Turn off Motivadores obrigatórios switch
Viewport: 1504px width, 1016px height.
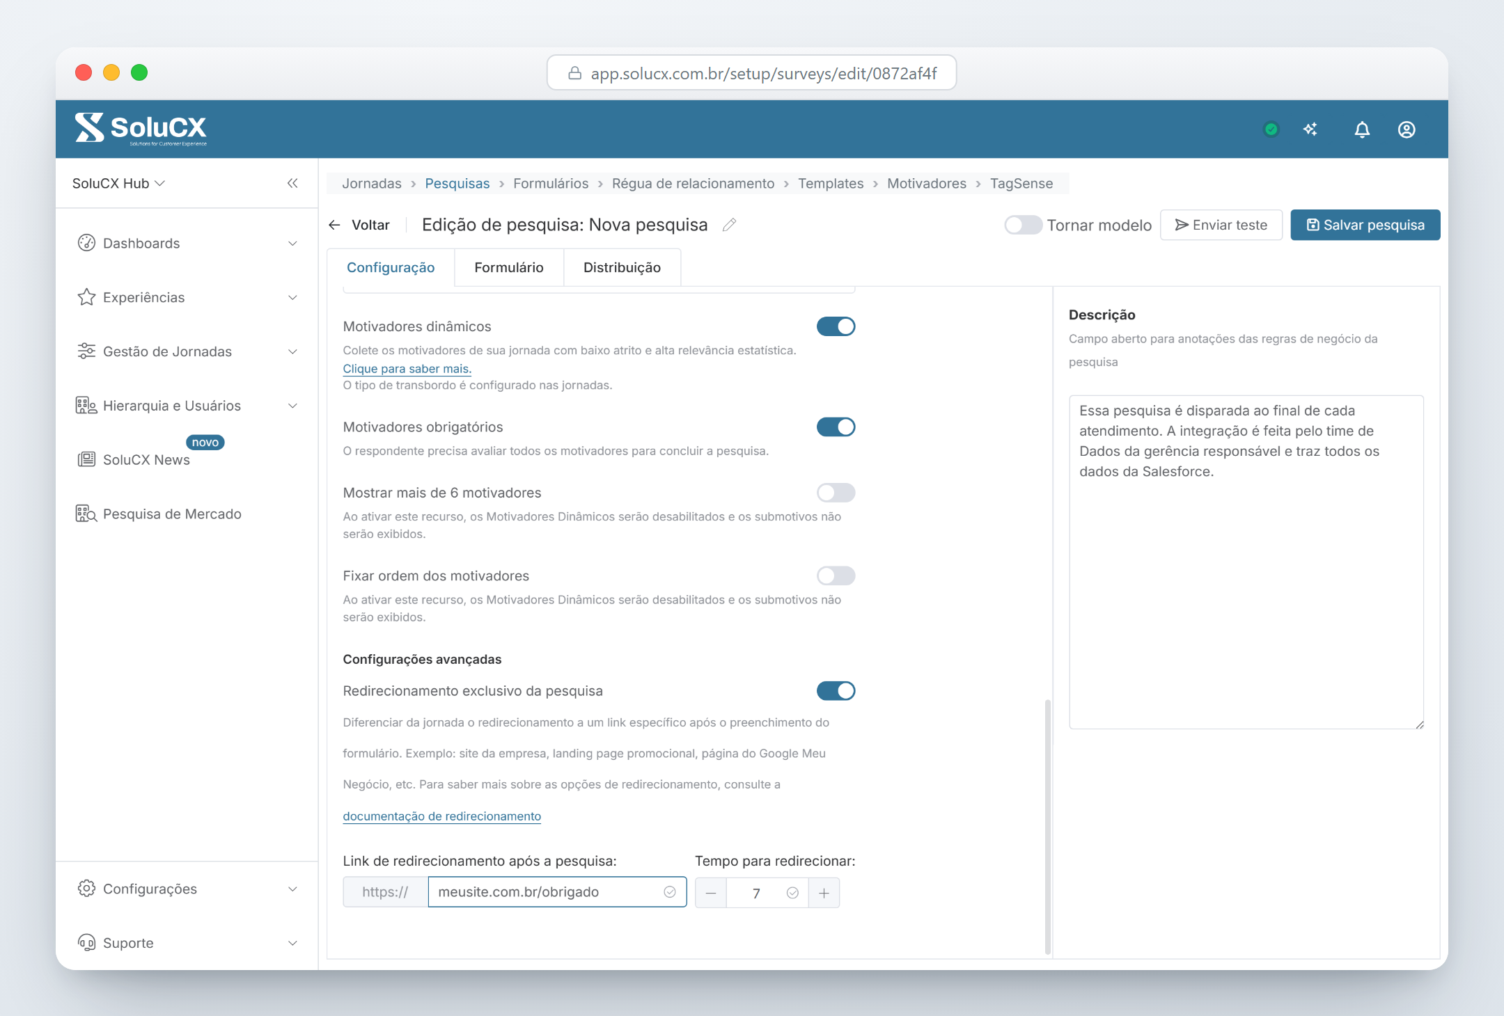point(836,427)
